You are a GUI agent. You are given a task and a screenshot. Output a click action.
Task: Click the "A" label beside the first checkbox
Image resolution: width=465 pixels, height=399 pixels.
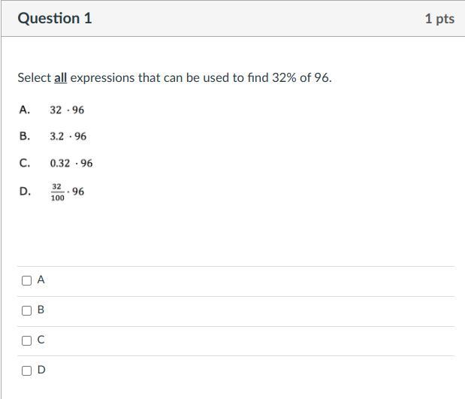41,280
